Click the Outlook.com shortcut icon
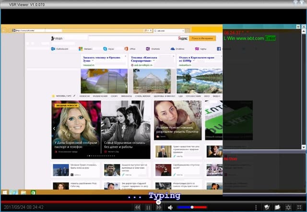The width and height of the screenshot is (307, 212). pos(53,49)
